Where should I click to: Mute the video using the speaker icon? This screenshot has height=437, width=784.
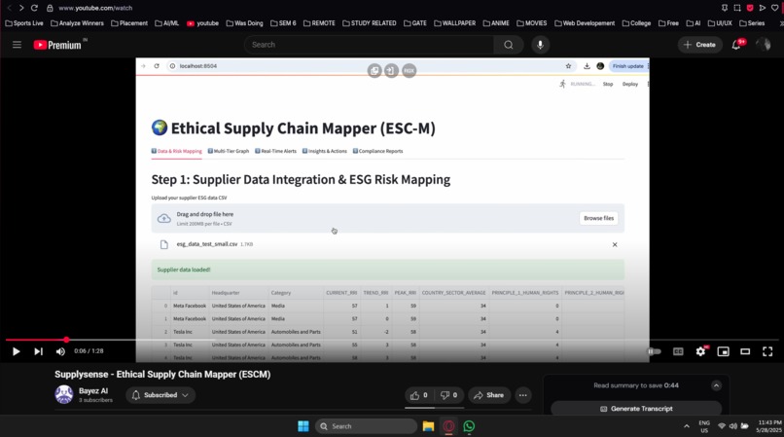tap(60, 351)
